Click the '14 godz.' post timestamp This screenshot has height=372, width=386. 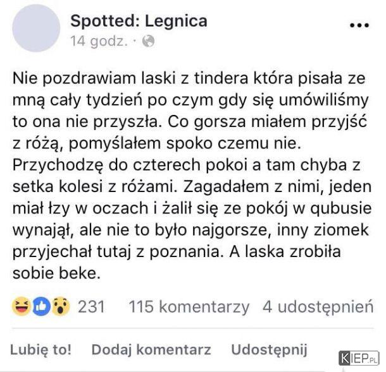coord(99,41)
